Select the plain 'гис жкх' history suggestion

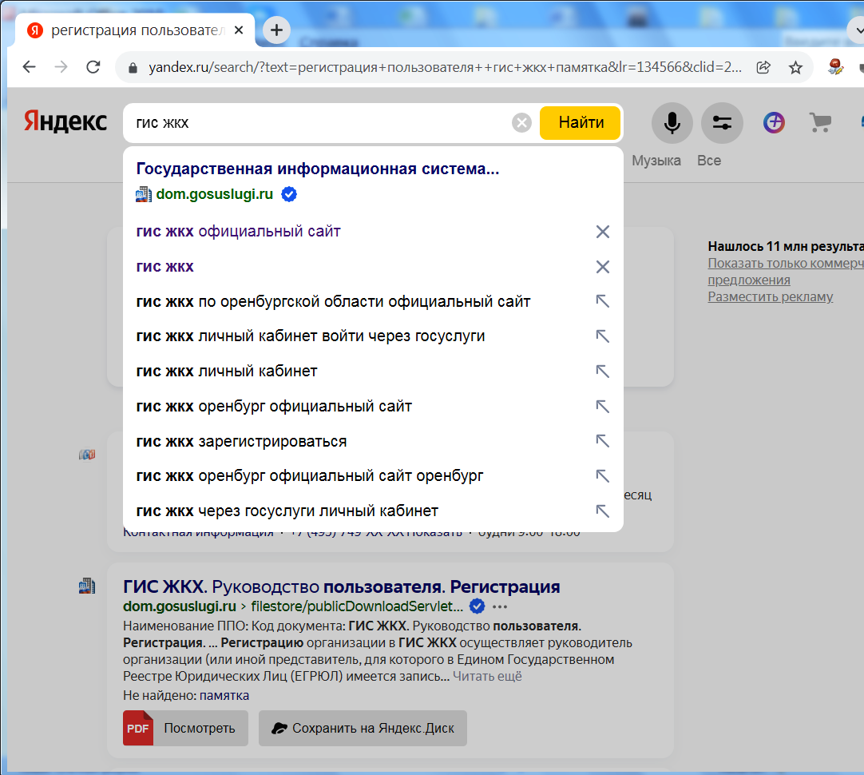click(x=164, y=267)
